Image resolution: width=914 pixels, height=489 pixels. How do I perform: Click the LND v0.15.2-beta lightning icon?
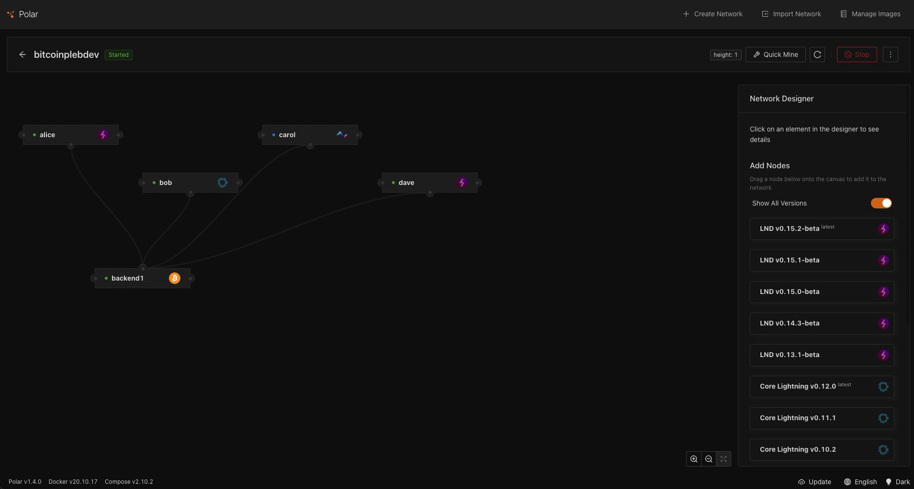pyautogui.click(x=883, y=229)
